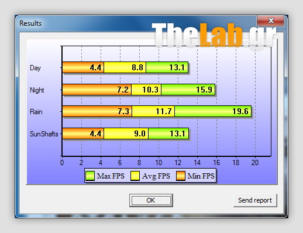The height and width of the screenshot is (233, 303).
Task: Select the Rain 19.6 max FPS bar
Action: 213,111
